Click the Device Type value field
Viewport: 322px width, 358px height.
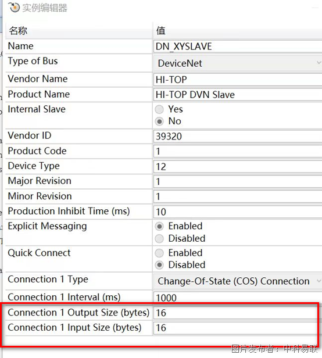pyautogui.click(x=238, y=166)
